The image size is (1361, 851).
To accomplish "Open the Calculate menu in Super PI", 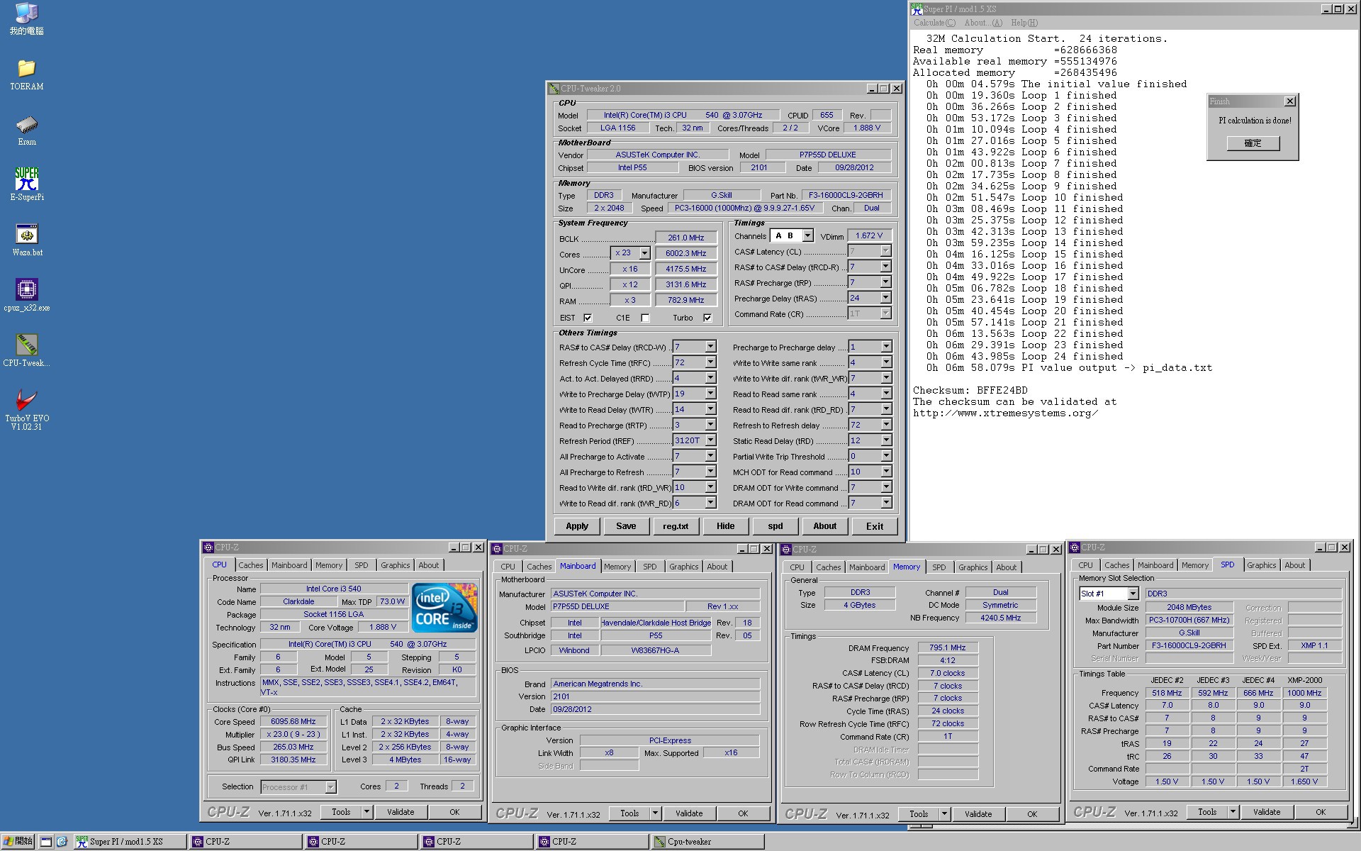I will (x=934, y=23).
